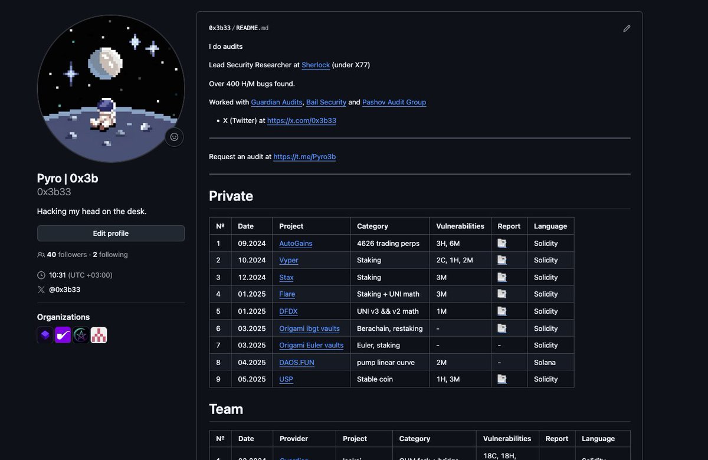Viewport: 708px width, 460px height.
Task: Open the Flare report document icon
Action: point(502,294)
